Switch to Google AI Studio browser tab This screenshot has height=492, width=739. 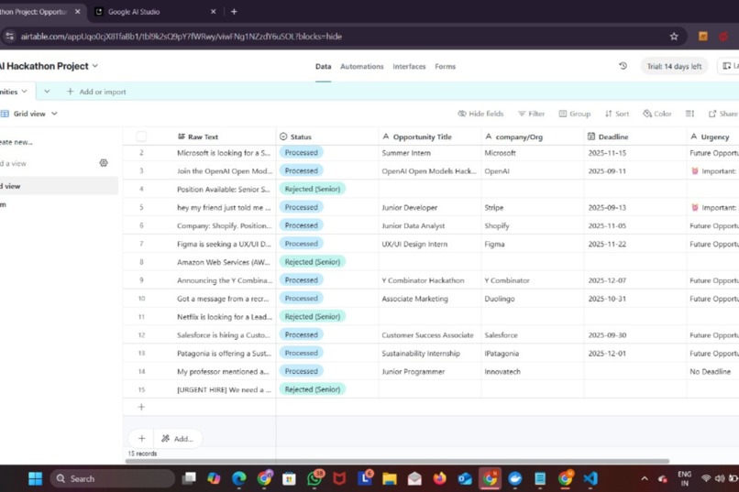point(156,11)
